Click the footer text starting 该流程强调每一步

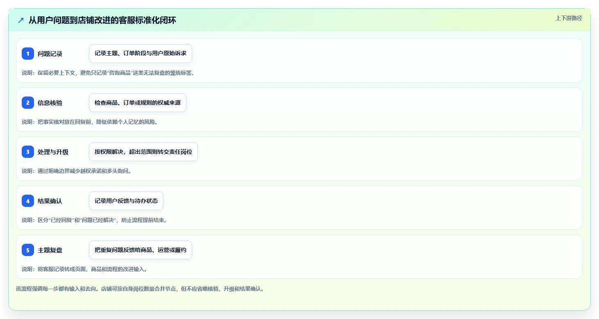(140, 289)
